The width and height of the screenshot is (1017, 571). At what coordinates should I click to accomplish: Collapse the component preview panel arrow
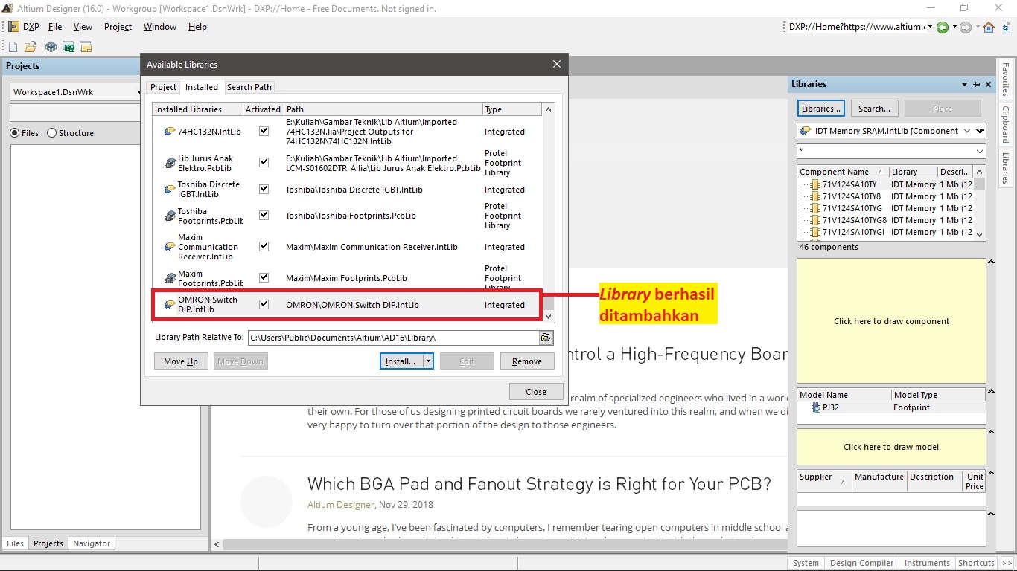(991, 262)
